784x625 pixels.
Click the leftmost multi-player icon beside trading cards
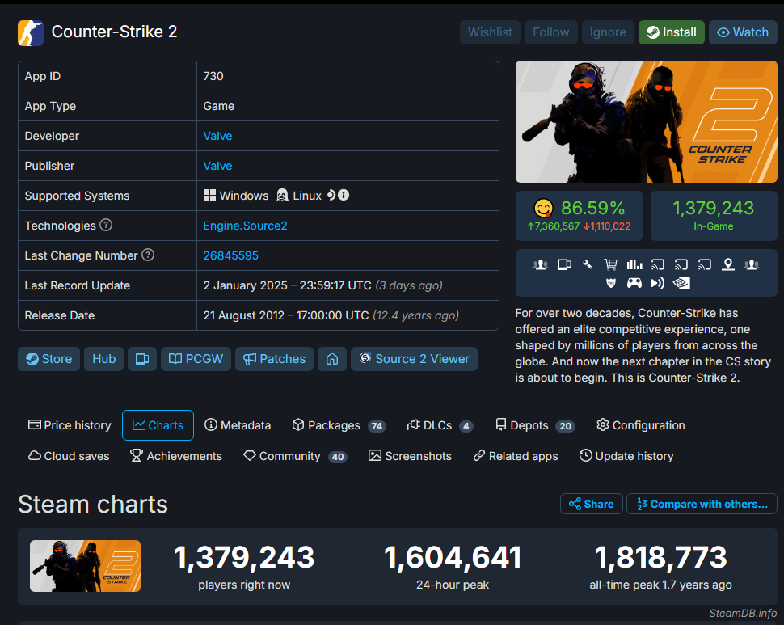click(540, 264)
